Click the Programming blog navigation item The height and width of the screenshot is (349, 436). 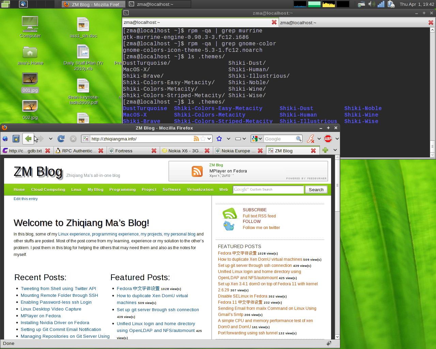(122, 189)
